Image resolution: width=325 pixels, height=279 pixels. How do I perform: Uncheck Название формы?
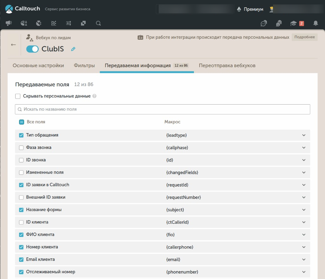click(x=21, y=210)
